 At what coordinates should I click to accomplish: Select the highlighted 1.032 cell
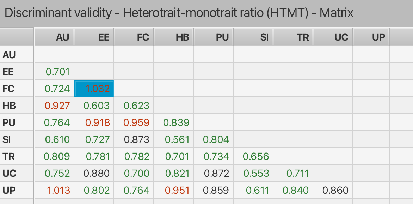pyautogui.click(x=94, y=89)
